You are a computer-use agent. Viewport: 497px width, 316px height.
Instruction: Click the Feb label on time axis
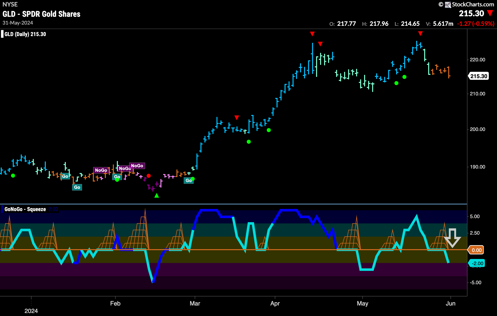pos(115,303)
